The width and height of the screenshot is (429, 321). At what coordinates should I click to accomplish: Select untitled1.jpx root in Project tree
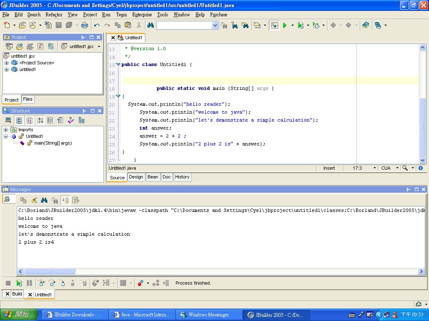23,56
